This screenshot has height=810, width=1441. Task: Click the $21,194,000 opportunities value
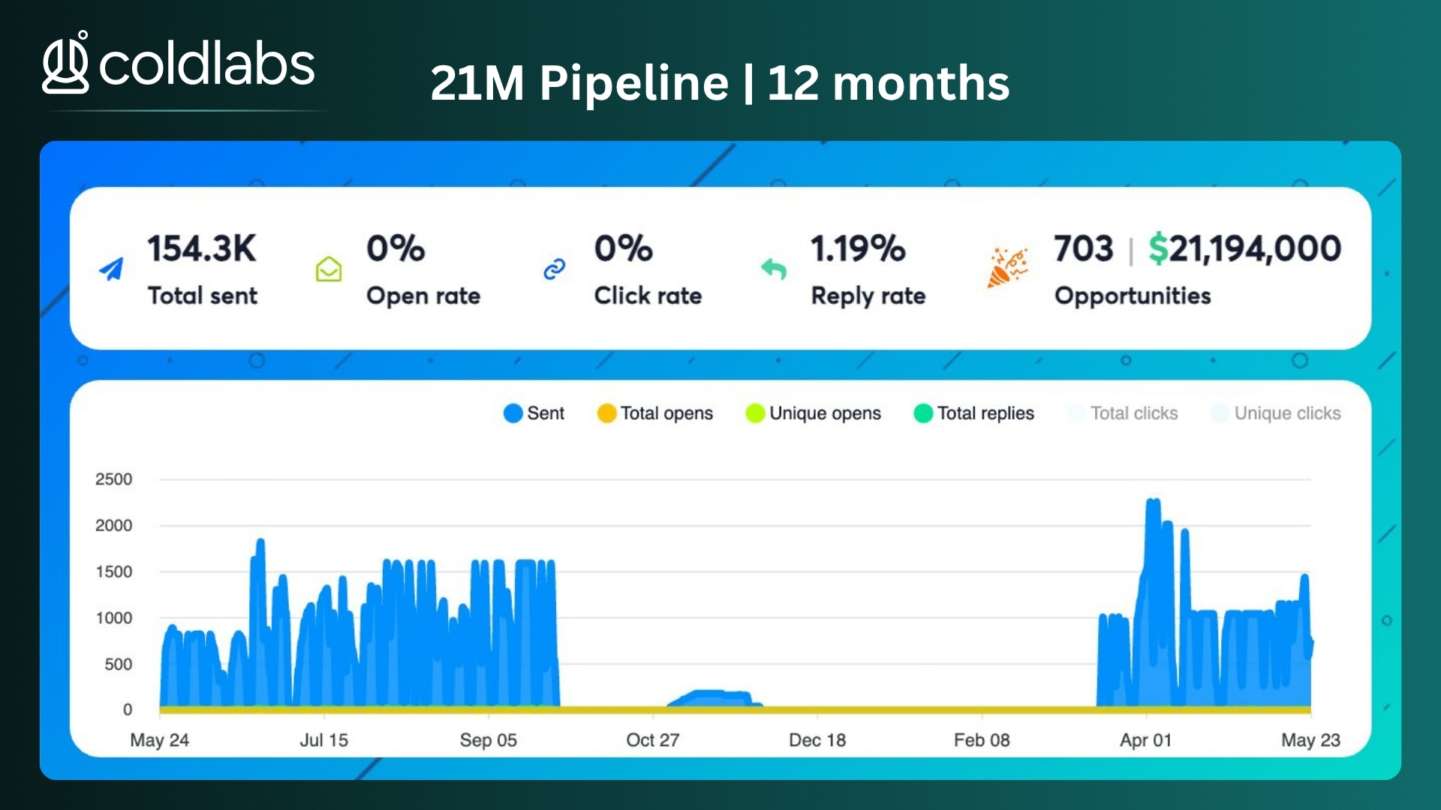(1245, 248)
